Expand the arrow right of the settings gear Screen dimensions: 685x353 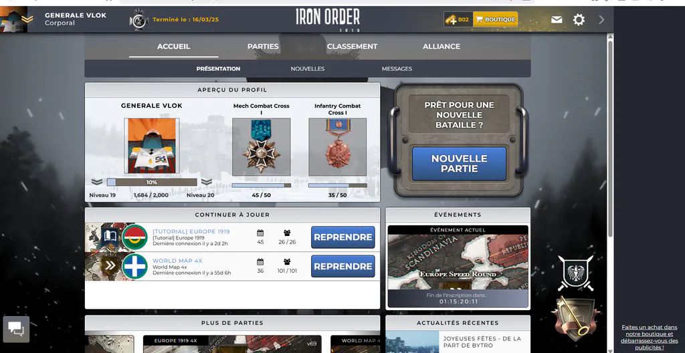point(601,19)
